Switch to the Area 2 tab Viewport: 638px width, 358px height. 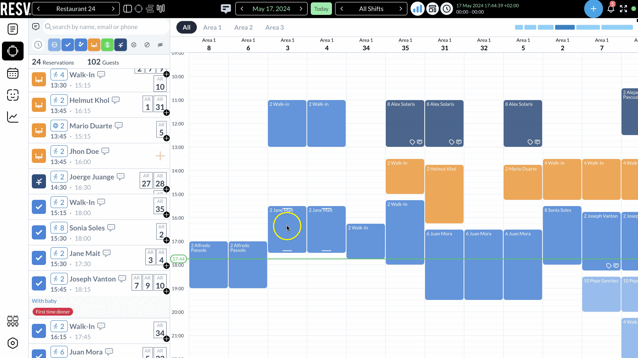[244, 27]
